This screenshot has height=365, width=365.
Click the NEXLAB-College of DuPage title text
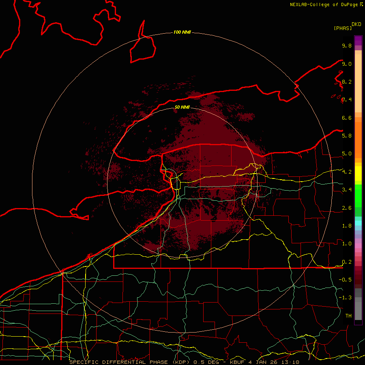tap(326, 4)
